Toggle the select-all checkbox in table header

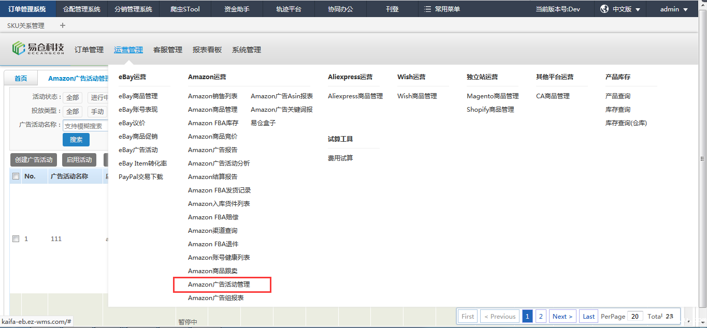click(x=16, y=176)
